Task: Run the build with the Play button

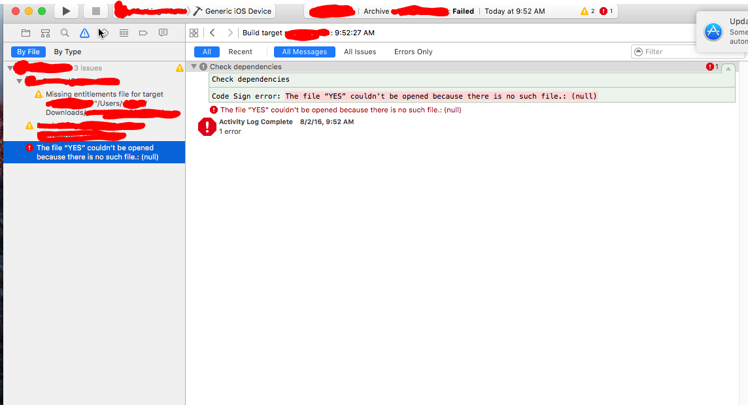Action: click(x=66, y=11)
